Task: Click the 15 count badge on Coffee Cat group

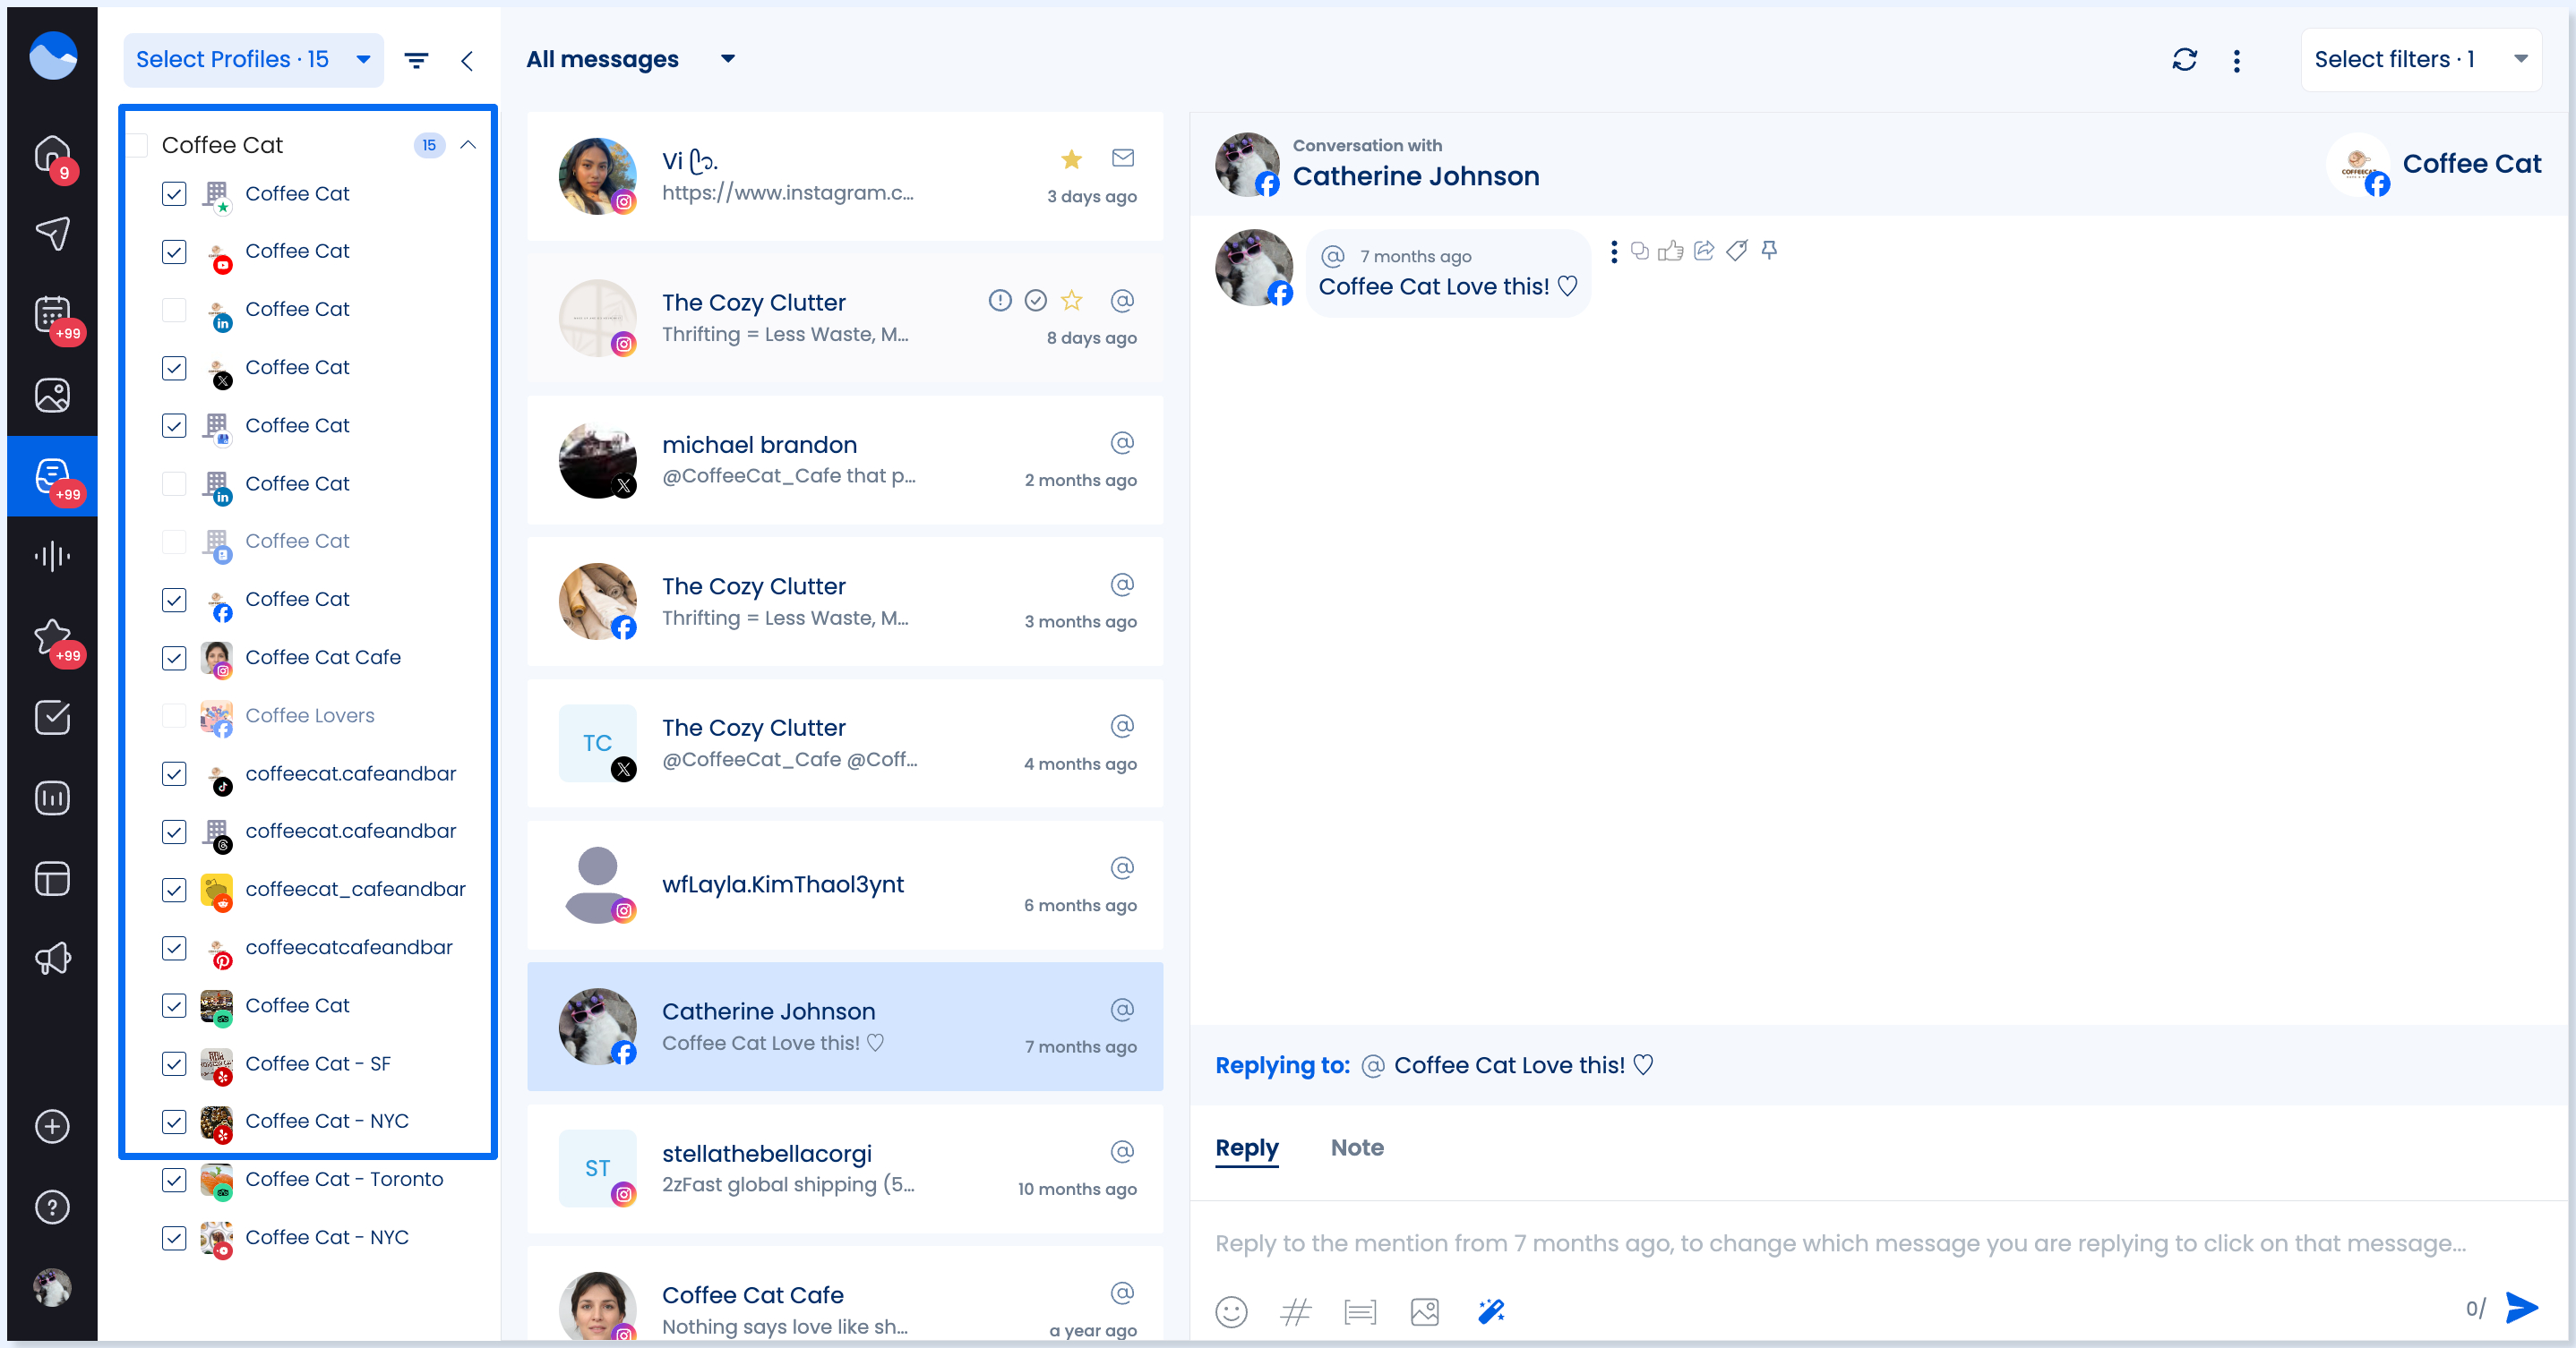Action: (x=428, y=146)
